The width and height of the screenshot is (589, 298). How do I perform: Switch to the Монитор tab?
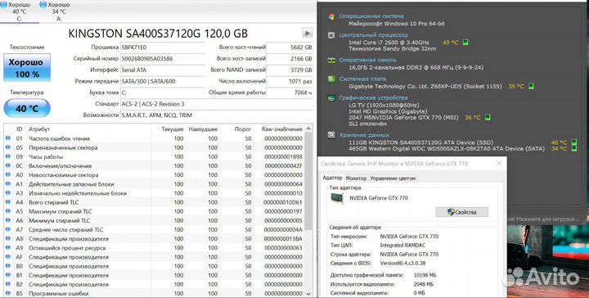pyautogui.click(x=356, y=178)
